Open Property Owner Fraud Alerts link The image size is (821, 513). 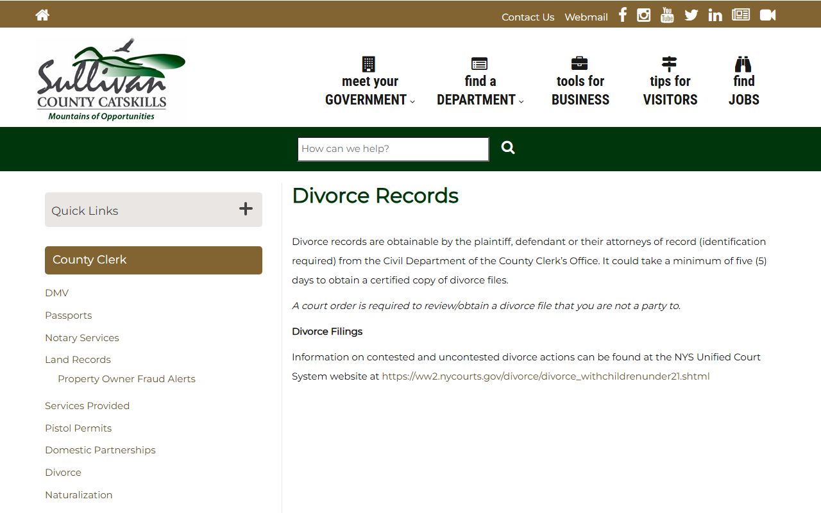[126, 379]
